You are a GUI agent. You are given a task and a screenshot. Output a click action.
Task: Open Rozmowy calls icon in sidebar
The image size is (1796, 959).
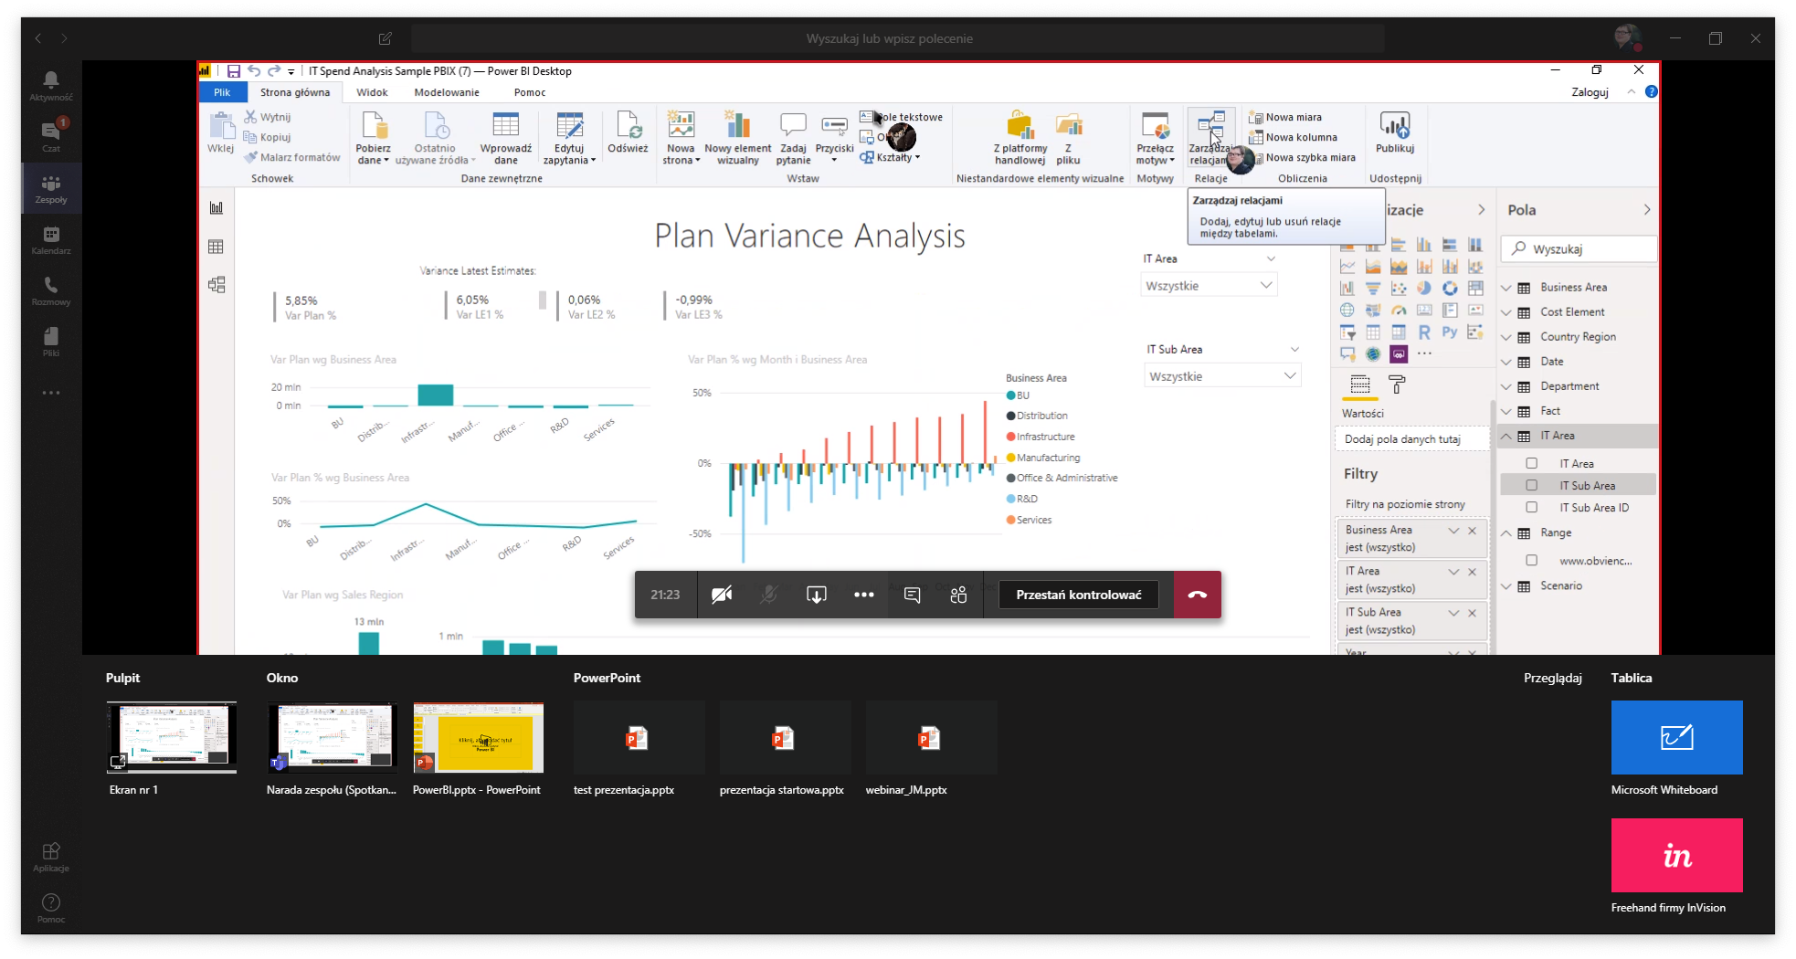[x=51, y=290]
